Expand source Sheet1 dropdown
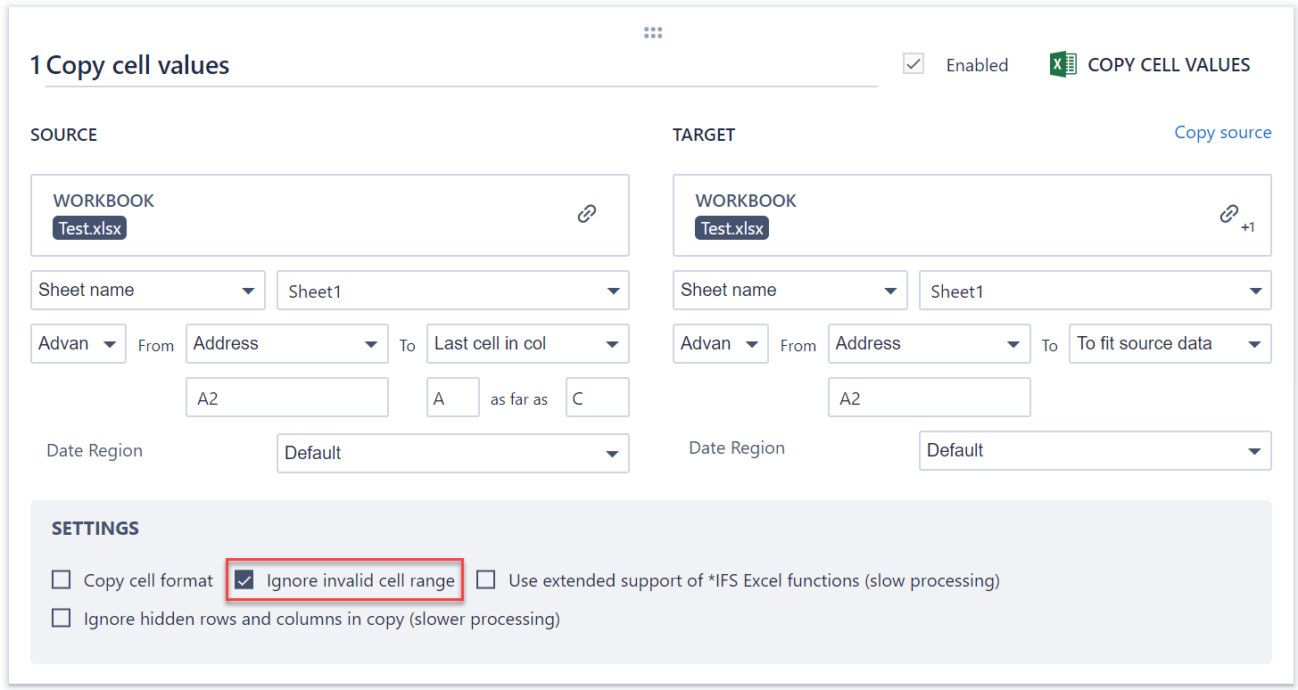Image resolution: width=1298 pixels, height=690 pixels. 453,292
